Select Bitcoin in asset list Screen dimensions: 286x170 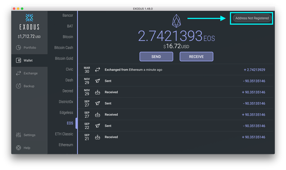[68, 37]
